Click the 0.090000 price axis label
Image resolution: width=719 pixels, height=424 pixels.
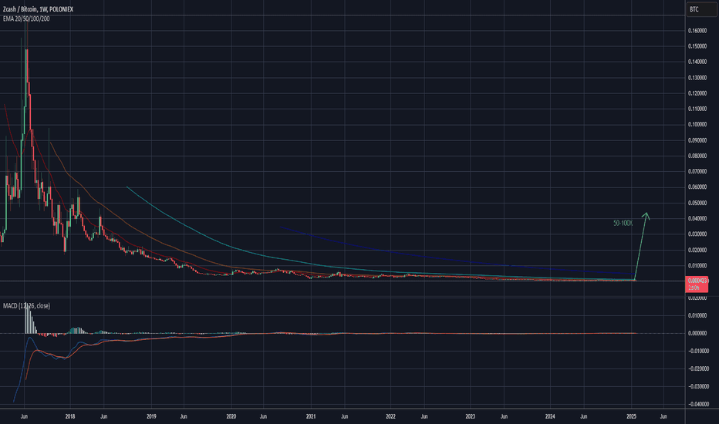[x=697, y=140]
